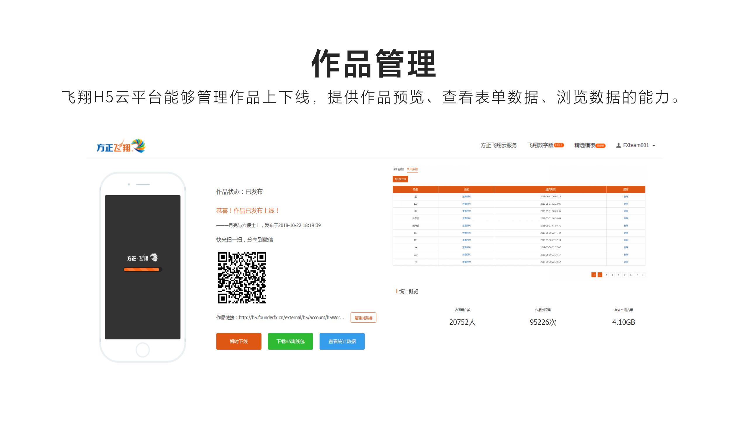Click the 方正飞翔 logo
The image size is (748, 421).
coord(121,146)
